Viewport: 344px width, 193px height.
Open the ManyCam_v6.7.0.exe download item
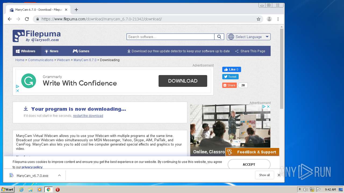pos(32,176)
